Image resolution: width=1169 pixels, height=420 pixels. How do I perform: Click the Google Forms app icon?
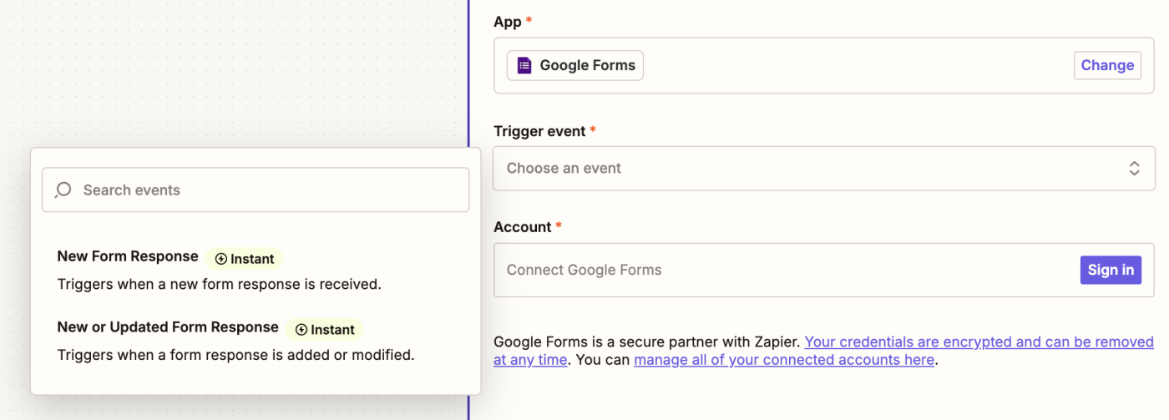524,65
